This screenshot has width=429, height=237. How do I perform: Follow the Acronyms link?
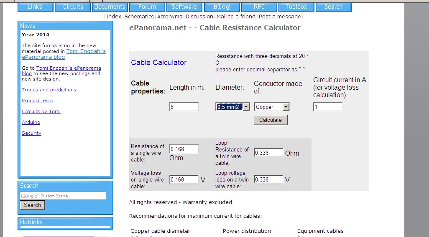170,17
